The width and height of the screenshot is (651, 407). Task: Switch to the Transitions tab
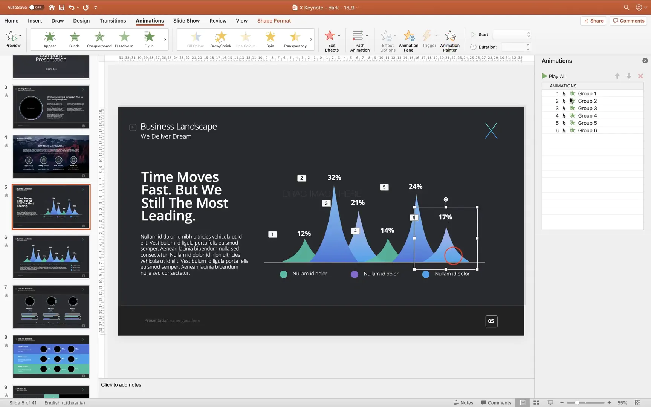[x=113, y=21]
